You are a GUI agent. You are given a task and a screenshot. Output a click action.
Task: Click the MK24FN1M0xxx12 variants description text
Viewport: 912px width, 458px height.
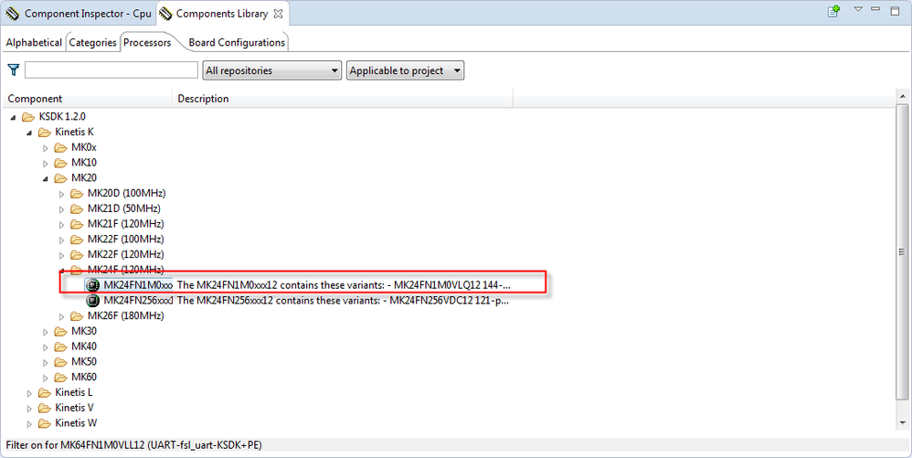tap(344, 285)
